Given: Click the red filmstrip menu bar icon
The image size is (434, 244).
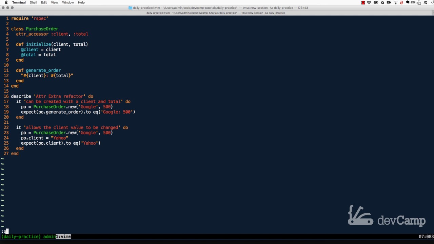Looking at the screenshot, I should (x=363, y=2).
